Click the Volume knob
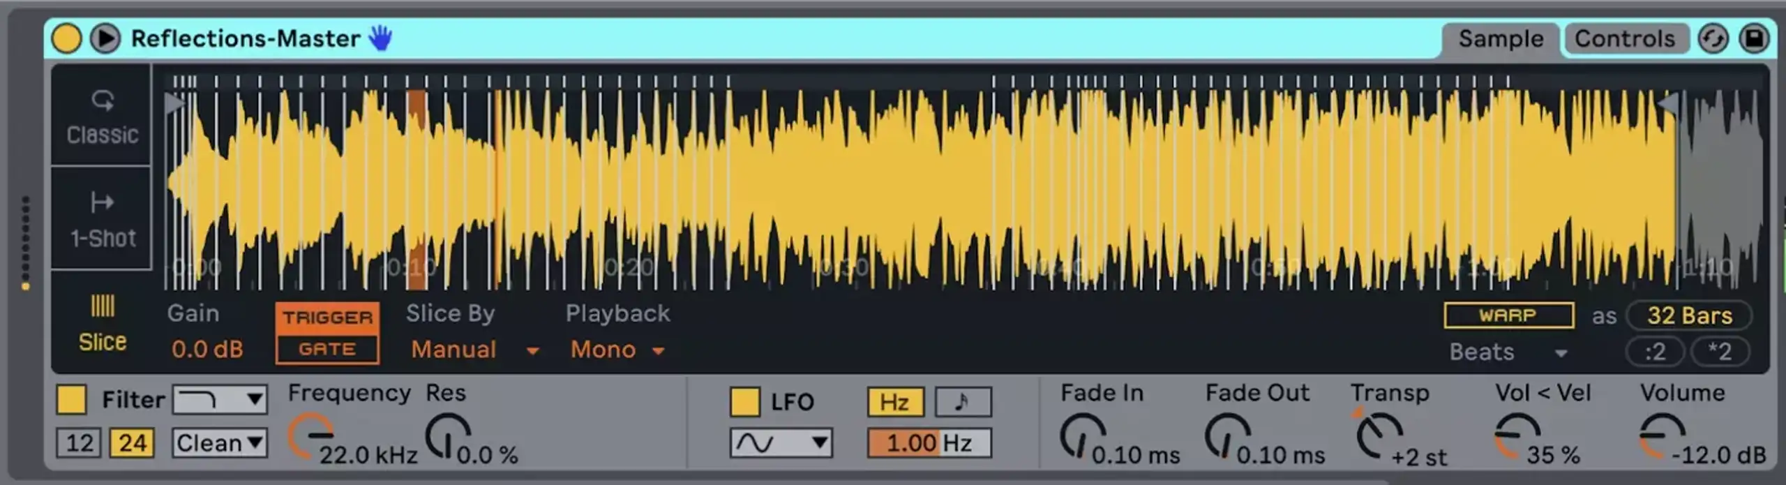This screenshot has height=485, width=1786. click(x=1660, y=435)
